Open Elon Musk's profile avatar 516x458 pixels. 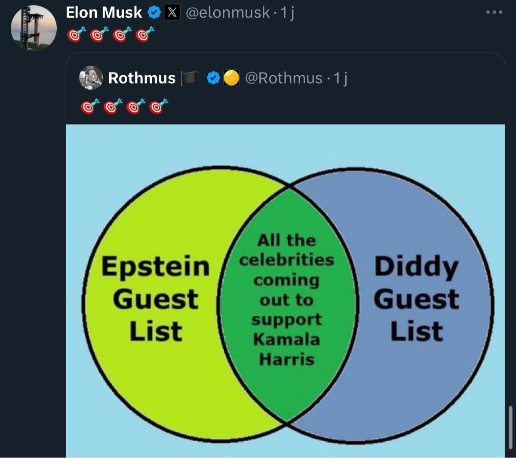tap(34, 28)
